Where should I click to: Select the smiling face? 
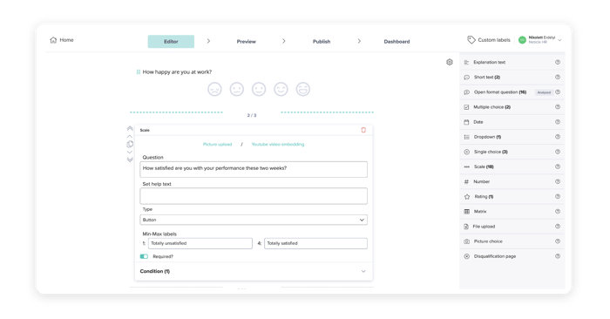point(281,89)
